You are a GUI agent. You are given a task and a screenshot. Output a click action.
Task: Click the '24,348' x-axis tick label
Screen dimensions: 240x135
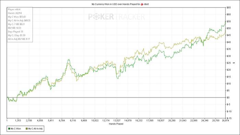205,121
